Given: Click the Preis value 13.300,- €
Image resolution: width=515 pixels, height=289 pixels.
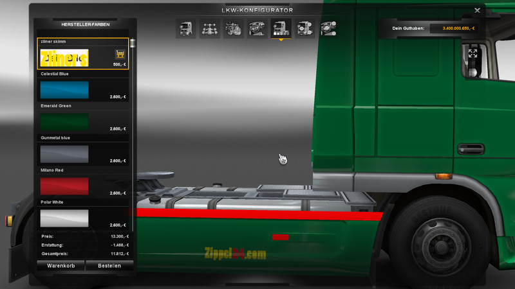Looking at the screenshot, I should pos(120,236).
